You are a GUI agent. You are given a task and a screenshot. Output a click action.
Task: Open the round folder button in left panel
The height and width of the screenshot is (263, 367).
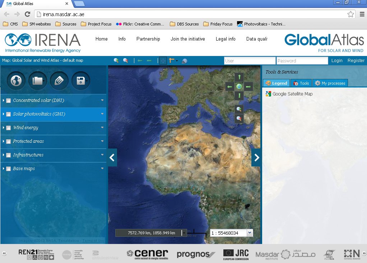[x=38, y=81]
